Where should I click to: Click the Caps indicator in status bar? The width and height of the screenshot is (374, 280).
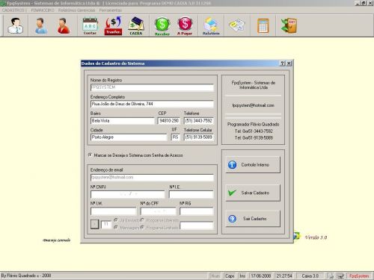coord(230,276)
